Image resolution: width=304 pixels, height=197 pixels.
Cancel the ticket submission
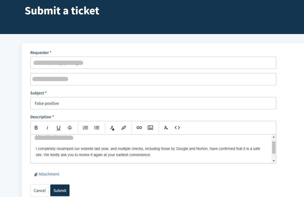(40, 190)
